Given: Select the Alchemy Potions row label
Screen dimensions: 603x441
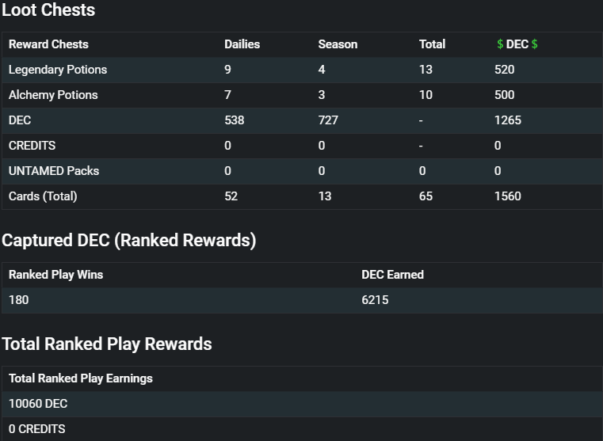Looking at the screenshot, I should coord(53,95).
